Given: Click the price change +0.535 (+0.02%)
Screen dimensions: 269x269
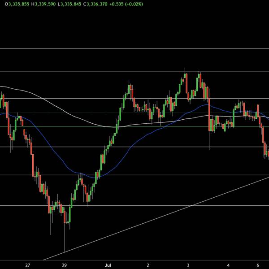Looking at the screenshot, I should [126, 4].
